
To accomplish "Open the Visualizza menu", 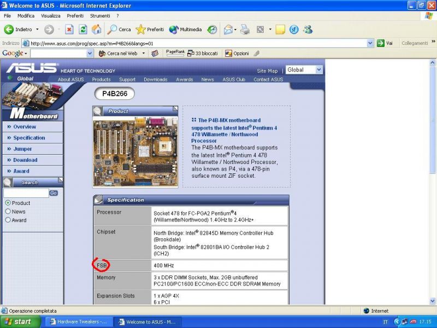I will [x=50, y=16].
